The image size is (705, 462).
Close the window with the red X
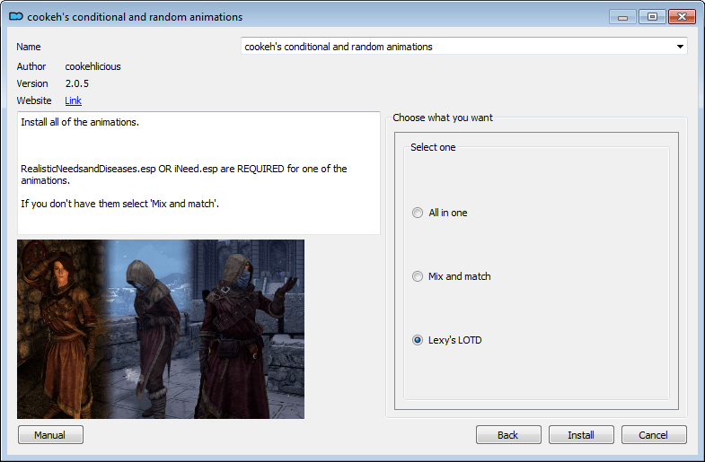tap(682, 17)
